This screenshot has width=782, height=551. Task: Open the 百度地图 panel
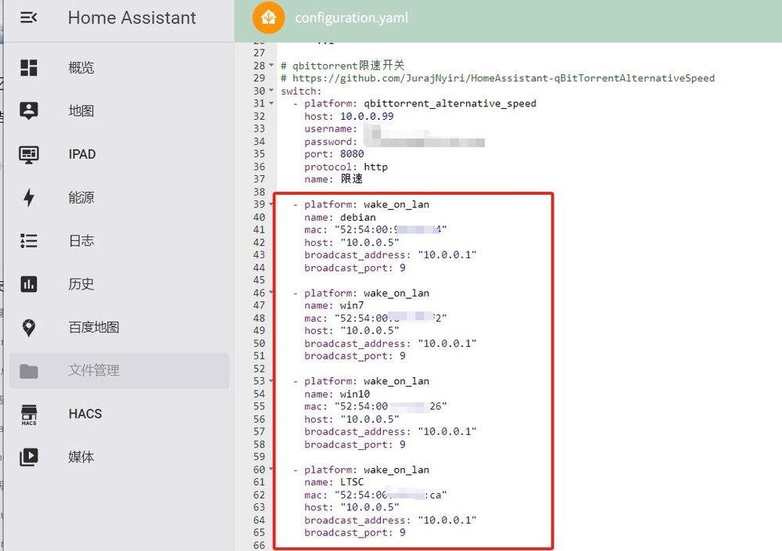pyautogui.click(x=119, y=327)
